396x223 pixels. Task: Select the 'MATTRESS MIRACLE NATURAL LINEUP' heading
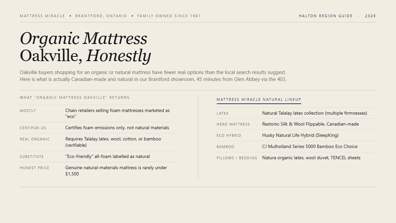tap(258, 100)
